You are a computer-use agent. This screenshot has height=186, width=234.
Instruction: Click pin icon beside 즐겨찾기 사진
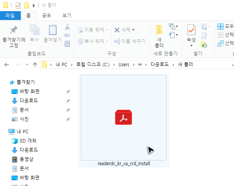tap(68, 119)
